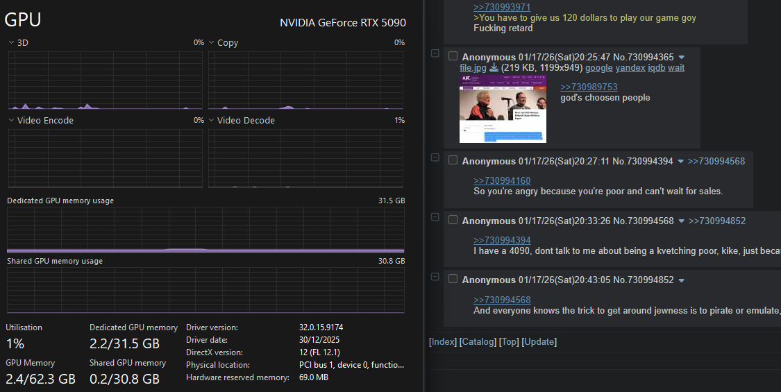The height and width of the screenshot is (392, 781).
Task: Click the Shared GPU memory usage graph
Action: (x=205, y=290)
